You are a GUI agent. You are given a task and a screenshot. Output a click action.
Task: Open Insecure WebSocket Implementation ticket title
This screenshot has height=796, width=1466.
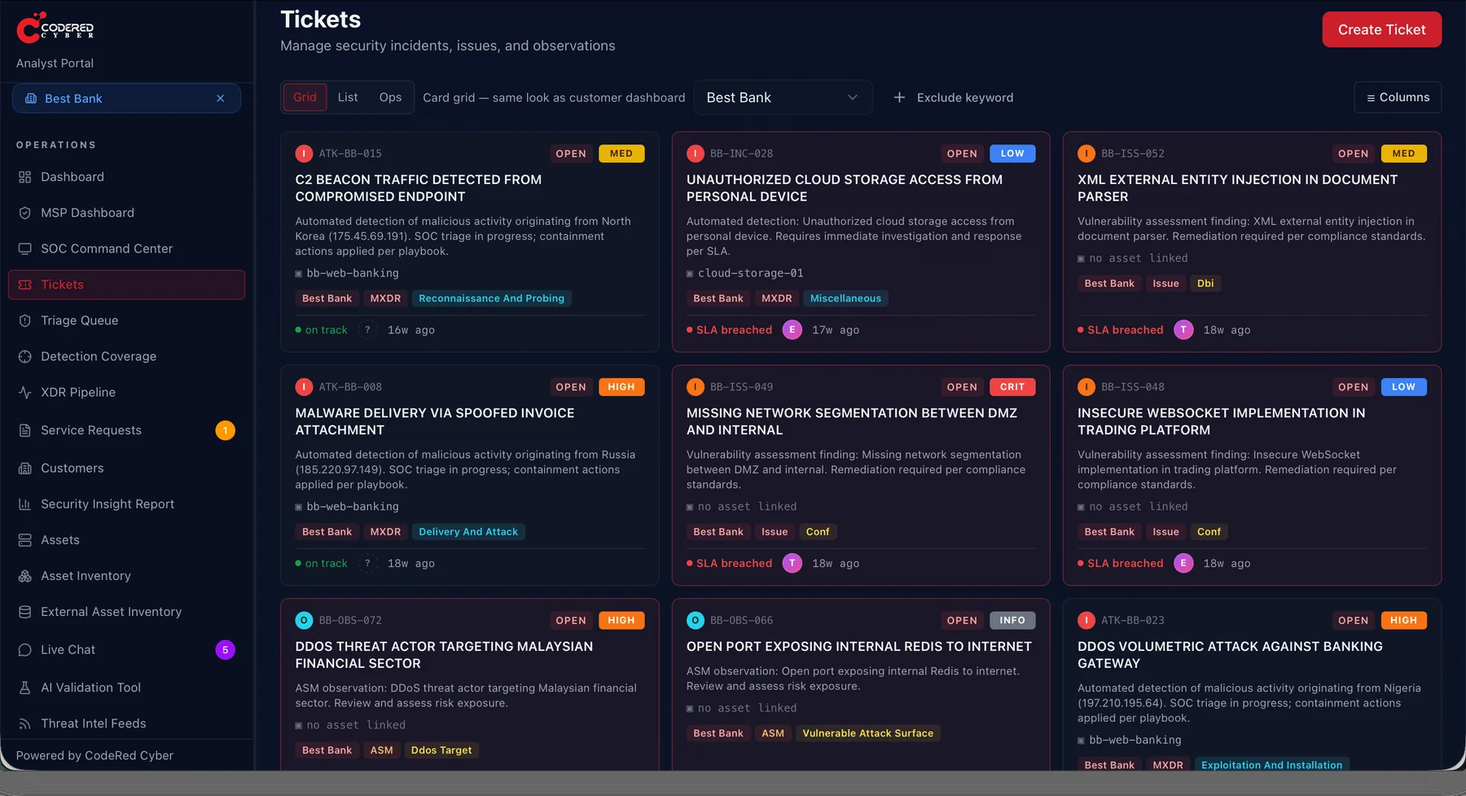[1222, 421]
